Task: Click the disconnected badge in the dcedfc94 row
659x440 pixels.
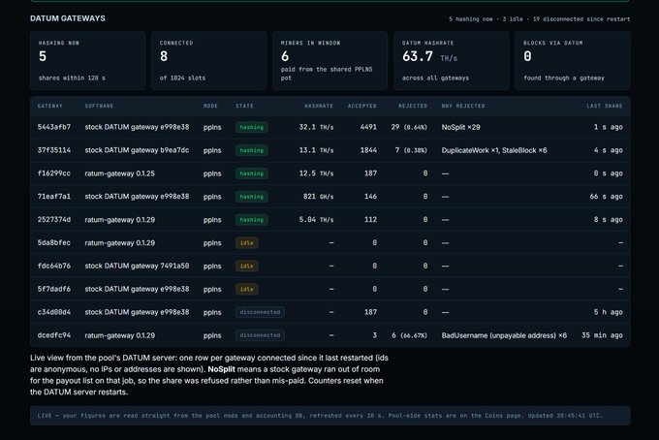Action: click(260, 335)
